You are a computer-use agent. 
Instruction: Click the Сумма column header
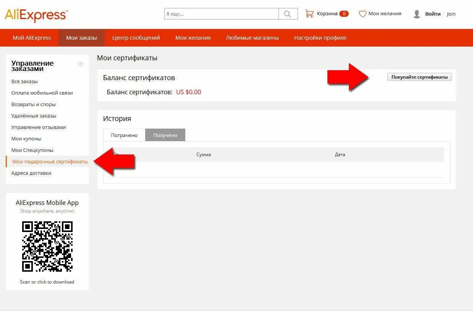[x=204, y=155]
